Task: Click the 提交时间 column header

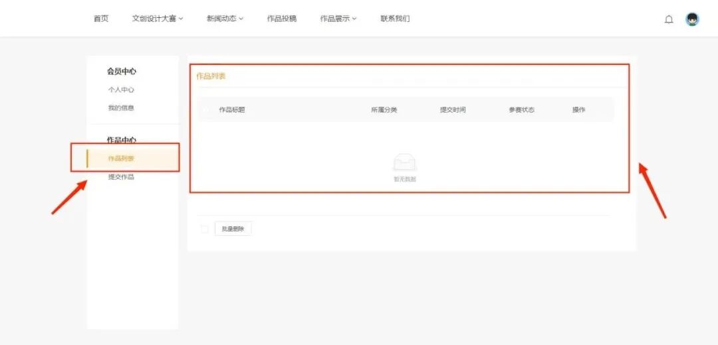Action: (x=453, y=109)
